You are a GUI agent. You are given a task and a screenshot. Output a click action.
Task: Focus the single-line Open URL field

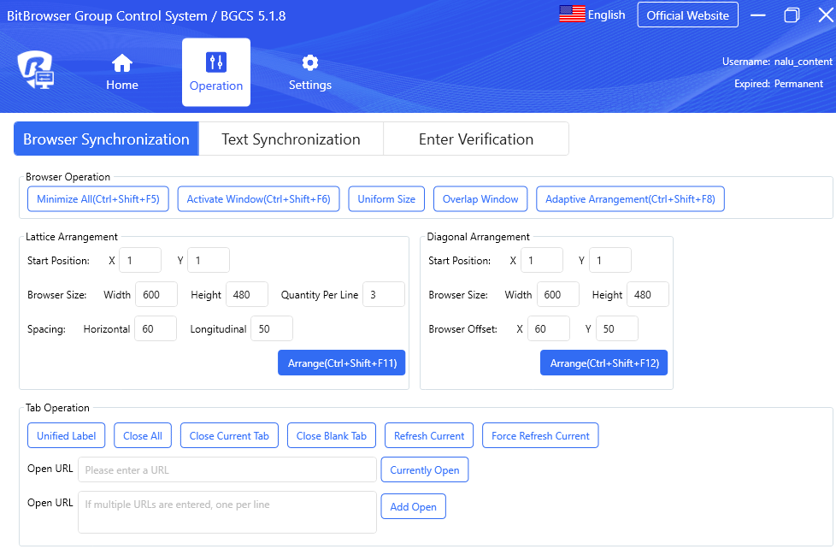(227, 469)
